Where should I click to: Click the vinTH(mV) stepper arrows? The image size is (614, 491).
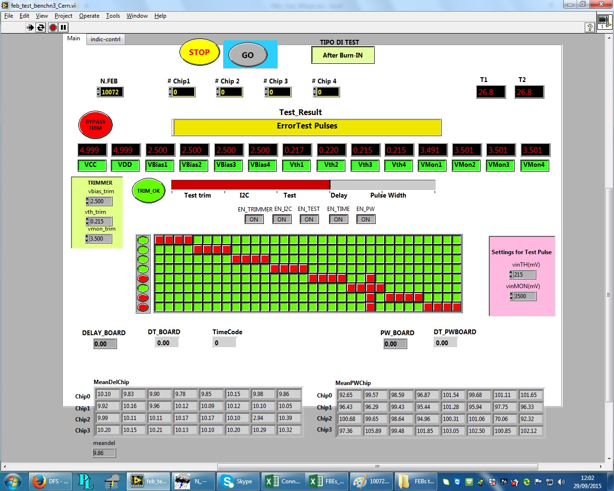(511, 275)
